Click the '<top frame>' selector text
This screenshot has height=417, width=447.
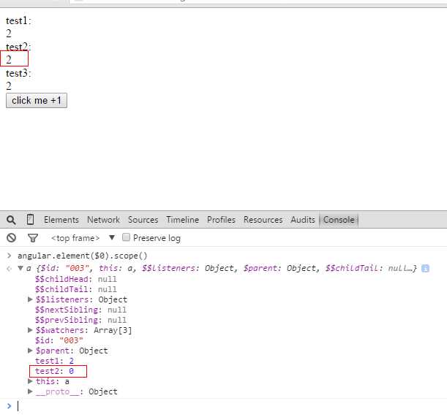tap(75, 238)
